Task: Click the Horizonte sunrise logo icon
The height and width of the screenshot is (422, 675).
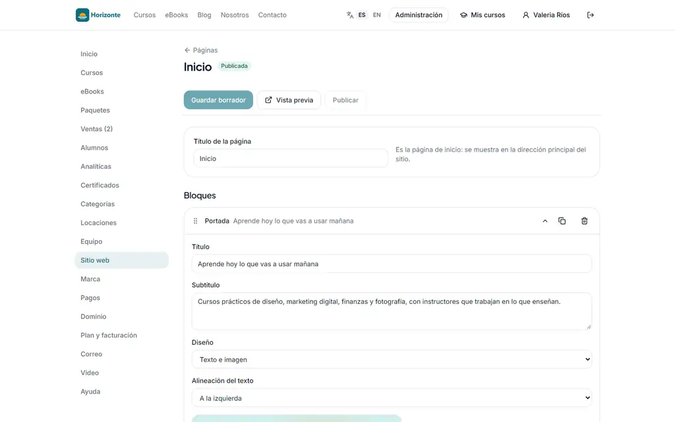Action: [82, 15]
